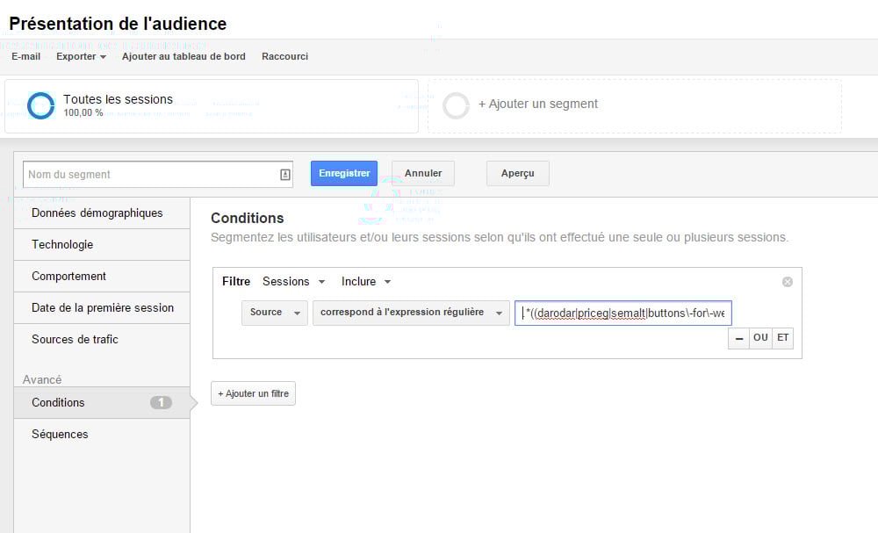Open the Source dimension dropdown

274,313
